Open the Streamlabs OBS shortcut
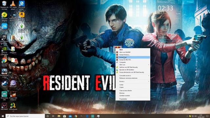 point(4,96)
